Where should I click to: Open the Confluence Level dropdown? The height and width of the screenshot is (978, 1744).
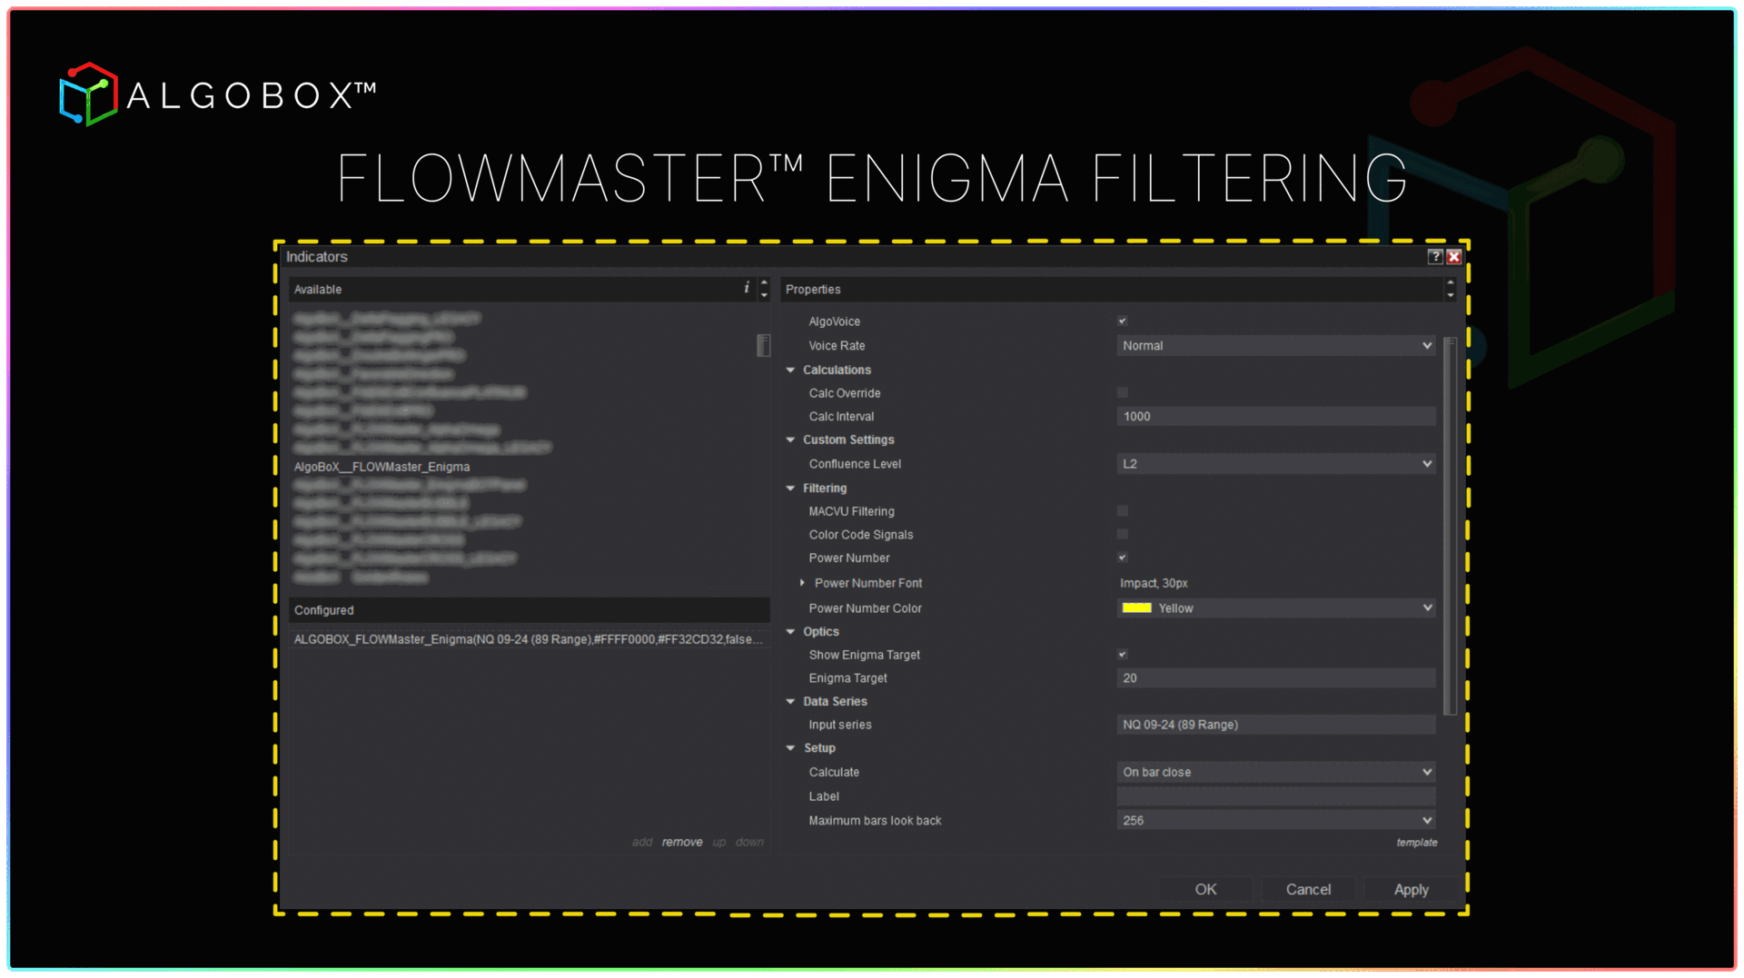coord(1275,464)
